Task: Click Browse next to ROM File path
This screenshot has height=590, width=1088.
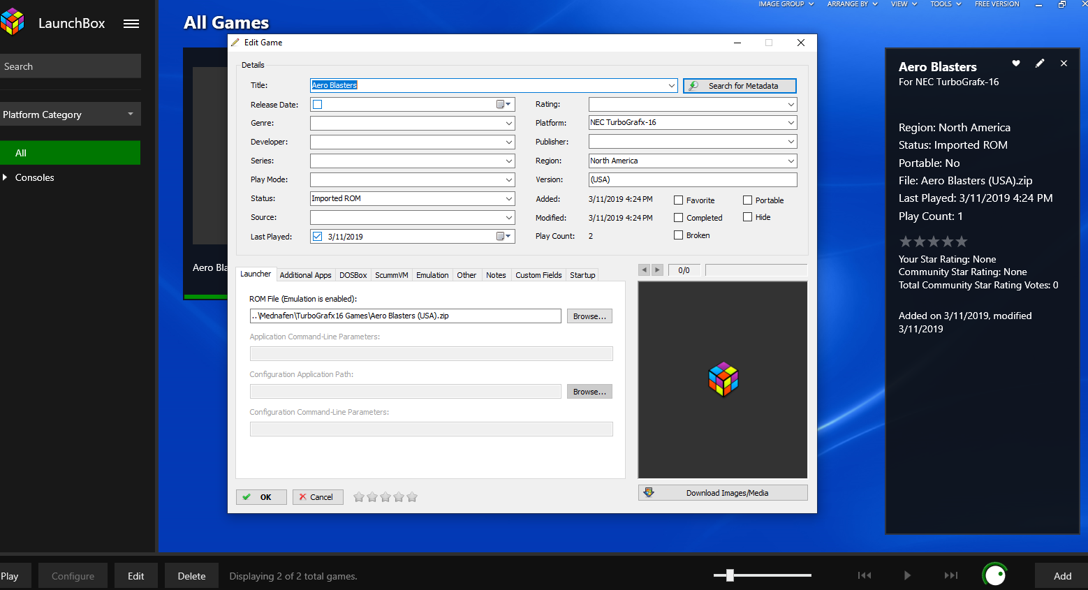Action: tap(589, 316)
